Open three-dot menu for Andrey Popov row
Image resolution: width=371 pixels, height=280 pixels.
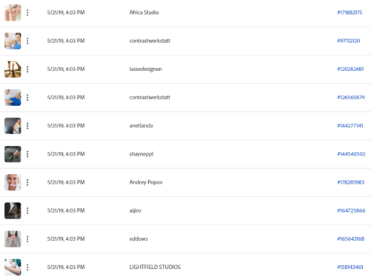tap(27, 182)
